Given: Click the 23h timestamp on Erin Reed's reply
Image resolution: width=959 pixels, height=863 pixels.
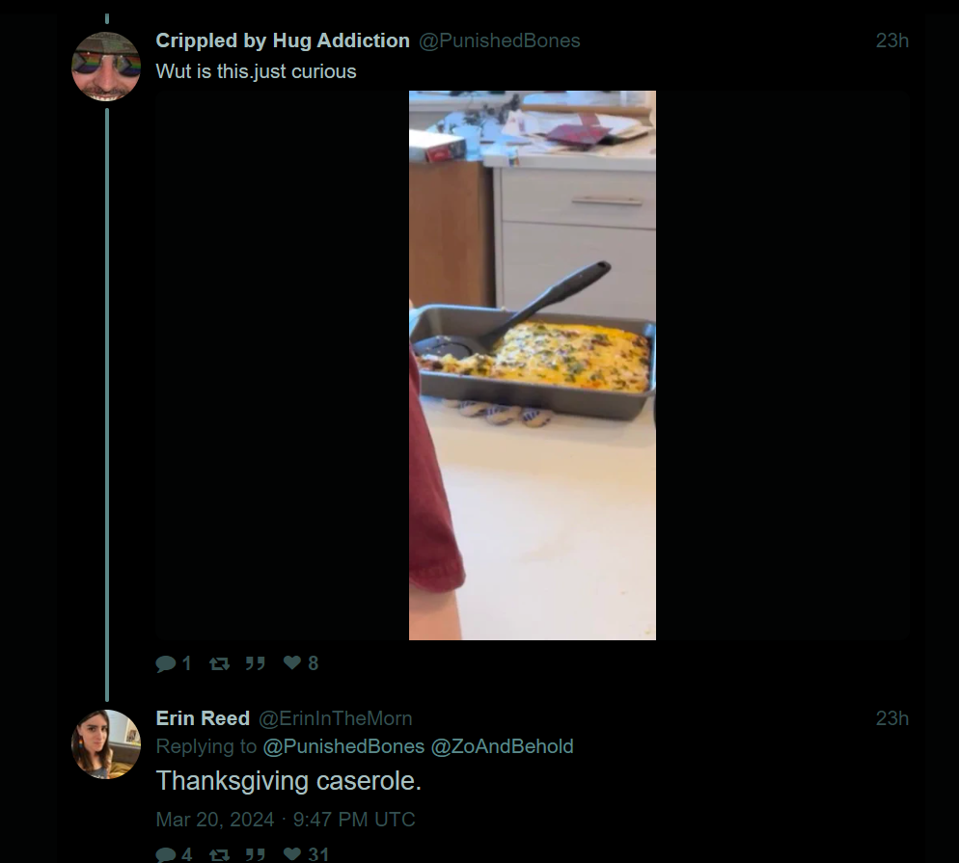Looking at the screenshot, I should (891, 718).
